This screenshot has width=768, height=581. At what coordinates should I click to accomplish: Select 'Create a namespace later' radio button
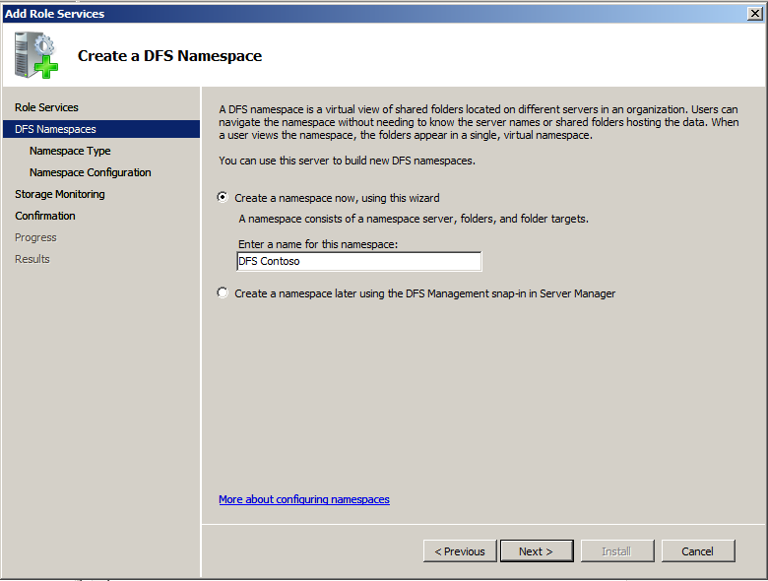(x=223, y=292)
